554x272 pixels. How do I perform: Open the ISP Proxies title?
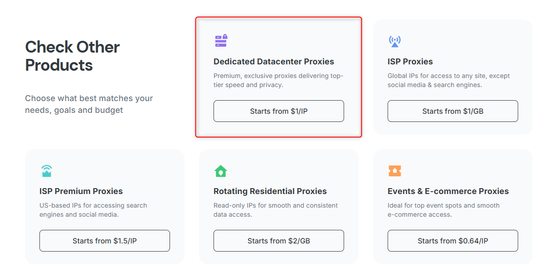pyautogui.click(x=410, y=62)
